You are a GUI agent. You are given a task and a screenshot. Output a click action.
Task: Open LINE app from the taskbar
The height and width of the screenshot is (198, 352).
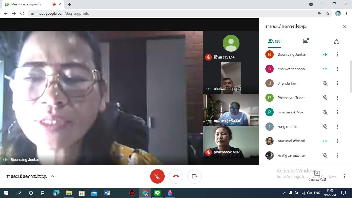click(157, 193)
